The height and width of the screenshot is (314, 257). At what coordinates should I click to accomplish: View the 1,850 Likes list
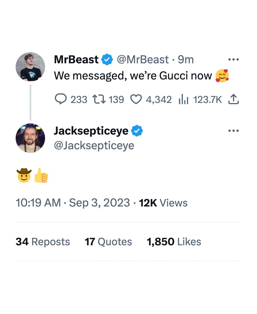(174, 242)
